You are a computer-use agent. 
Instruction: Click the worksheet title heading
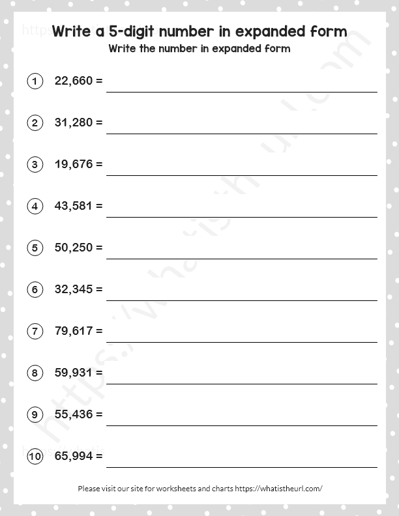199,31
